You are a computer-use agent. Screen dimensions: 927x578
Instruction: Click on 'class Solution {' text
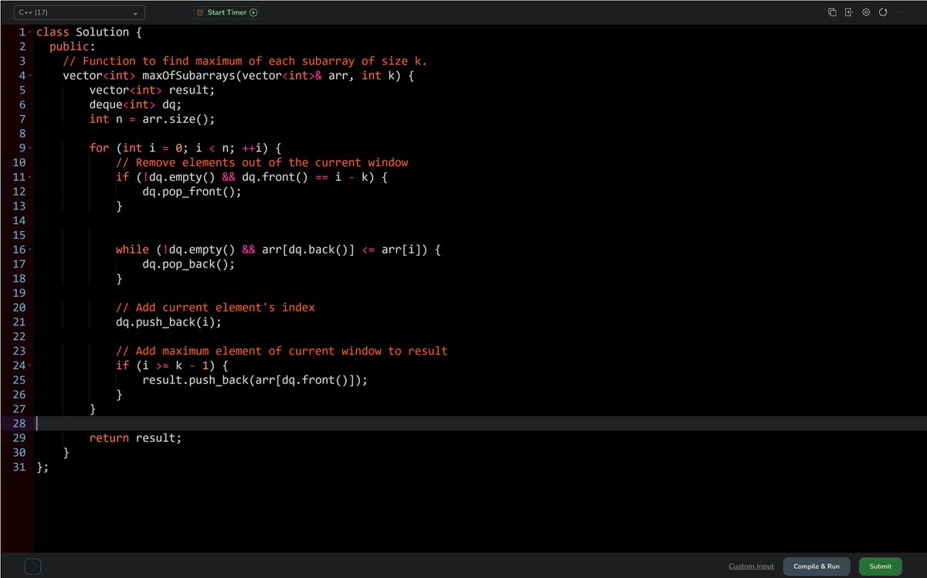[x=89, y=32]
